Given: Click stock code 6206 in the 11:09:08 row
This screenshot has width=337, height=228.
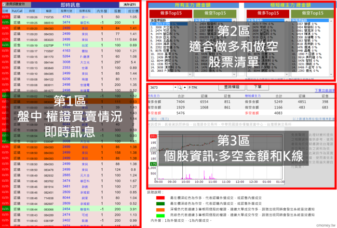Looking at the screenshot, I should pos(66,79).
